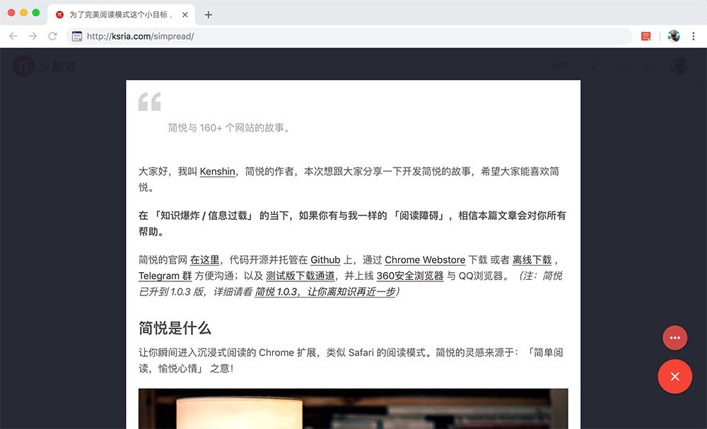The height and width of the screenshot is (429, 707).
Task: Click the red SimpRead extension icon
Action: 646,36
